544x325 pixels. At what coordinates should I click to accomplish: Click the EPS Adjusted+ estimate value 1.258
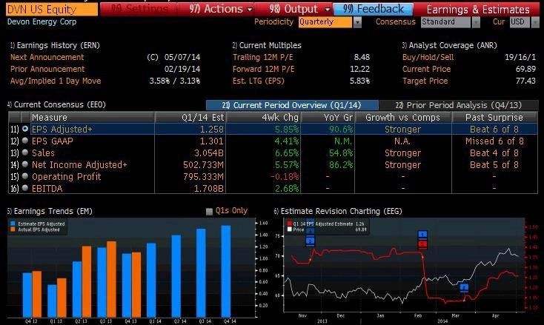coord(212,130)
